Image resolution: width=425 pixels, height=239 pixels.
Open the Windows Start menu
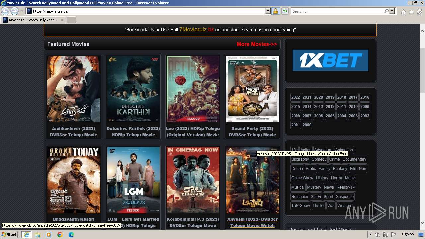[x=9, y=235]
